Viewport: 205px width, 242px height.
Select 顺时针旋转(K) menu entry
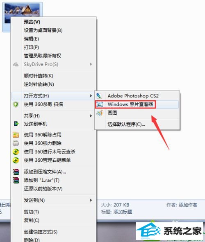click(x=39, y=76)
